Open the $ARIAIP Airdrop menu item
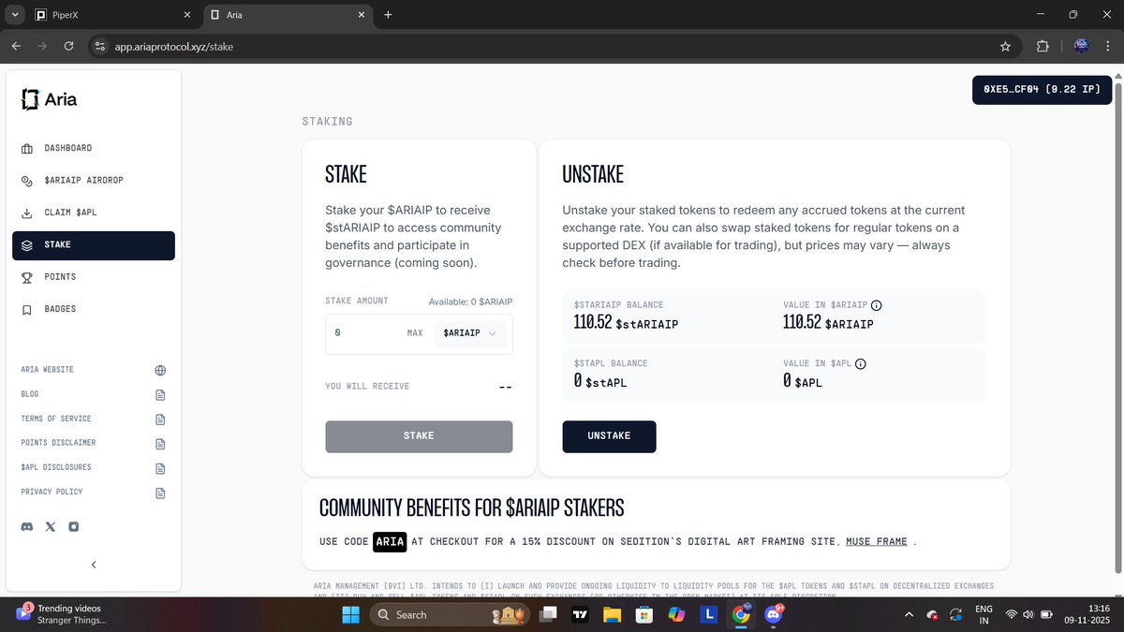The width and height of the screenshot is (1124, 632). 94,181
